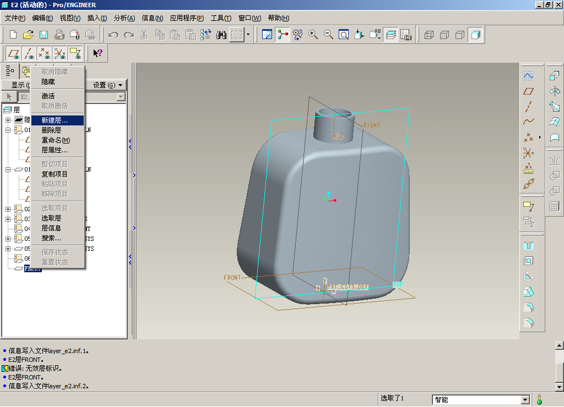Refit the model to the window

pyautogui.click(x=344, y=35)
